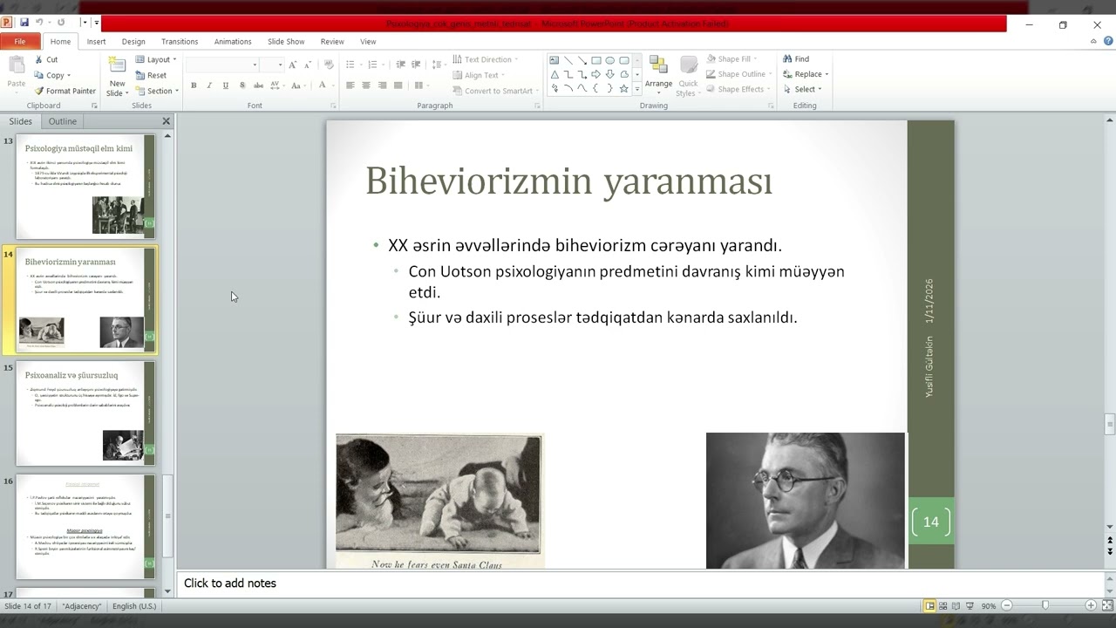This screenshot has width=1116, height=628.
Task: Open the font size combo box
Action: click(x=273, y=65)
